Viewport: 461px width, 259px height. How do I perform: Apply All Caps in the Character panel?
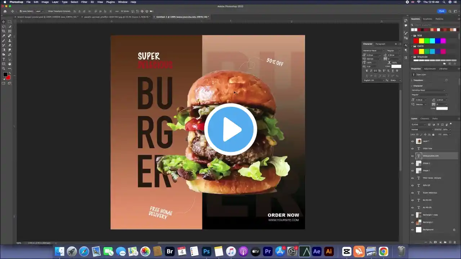pos(375,71)
